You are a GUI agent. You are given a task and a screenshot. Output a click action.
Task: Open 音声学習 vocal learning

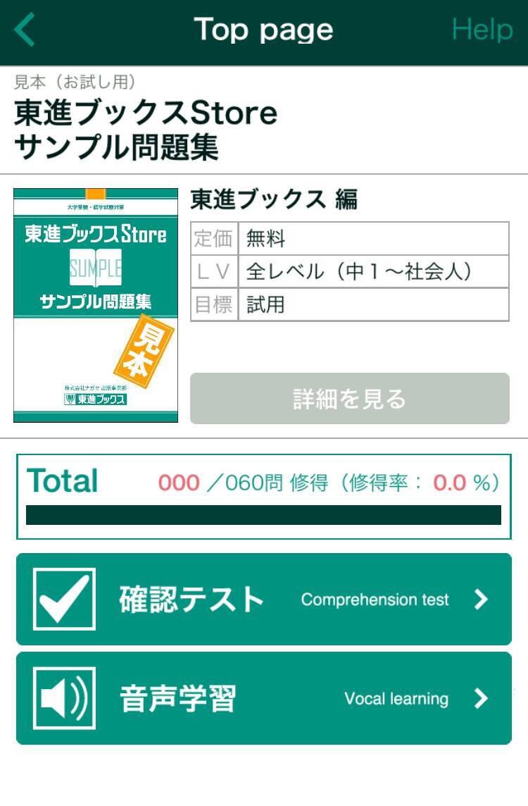coord(178,699)
